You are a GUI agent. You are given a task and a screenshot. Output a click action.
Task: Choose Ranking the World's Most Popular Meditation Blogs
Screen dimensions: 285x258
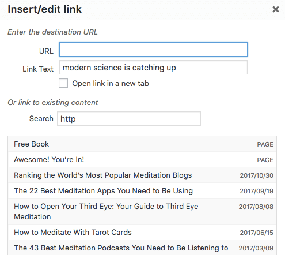[x=142, y=175]
